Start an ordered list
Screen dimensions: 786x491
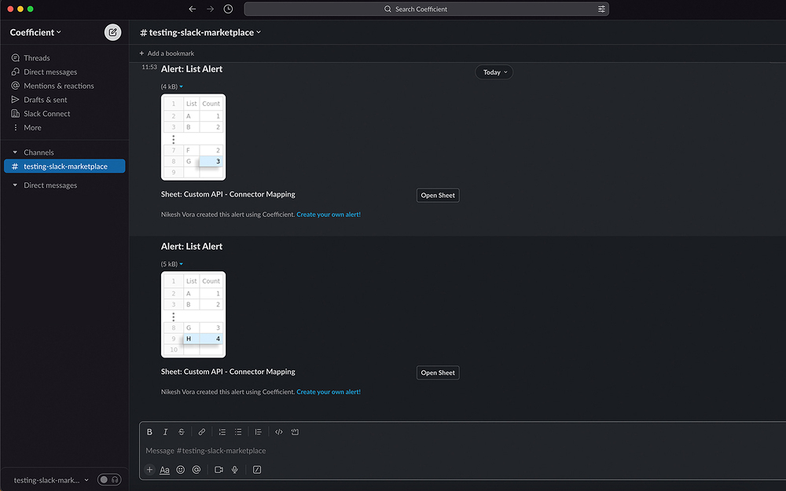[222, 432]
